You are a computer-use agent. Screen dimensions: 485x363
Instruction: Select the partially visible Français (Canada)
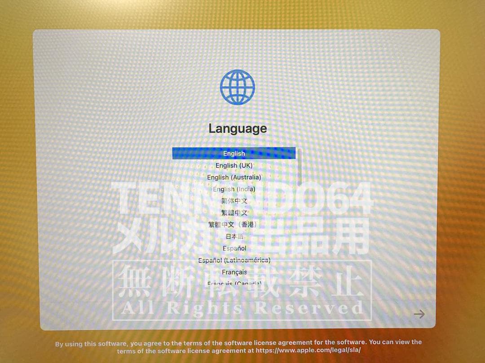click(234, 283)
